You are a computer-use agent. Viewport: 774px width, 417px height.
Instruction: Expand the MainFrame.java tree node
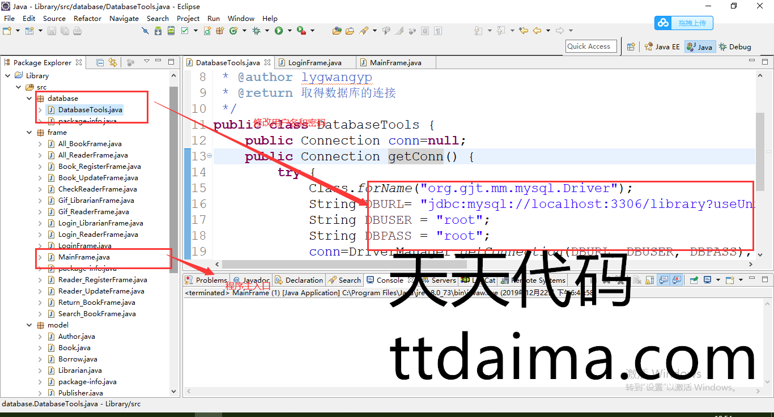(40, 257)
